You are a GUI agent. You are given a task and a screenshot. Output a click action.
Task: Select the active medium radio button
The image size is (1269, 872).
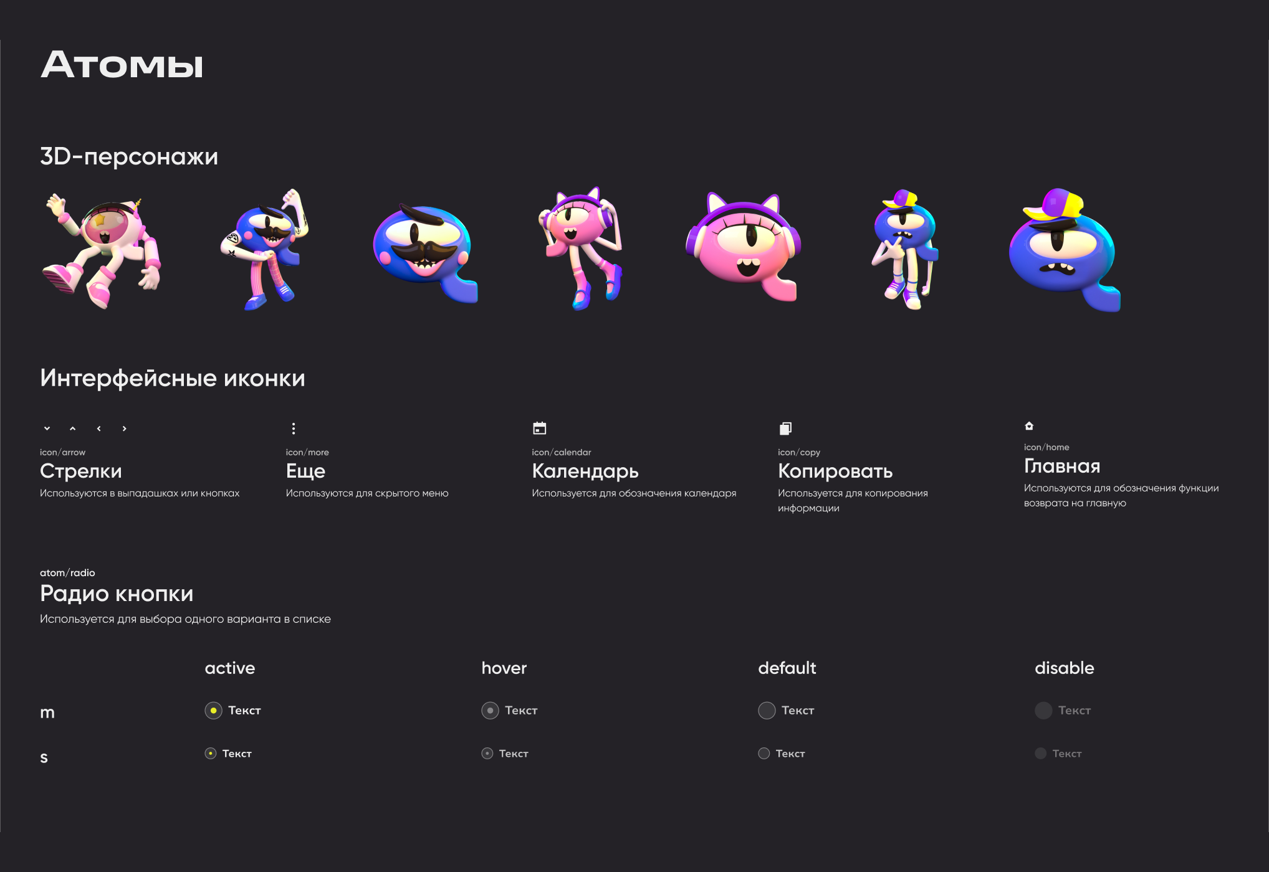[214, 711]
